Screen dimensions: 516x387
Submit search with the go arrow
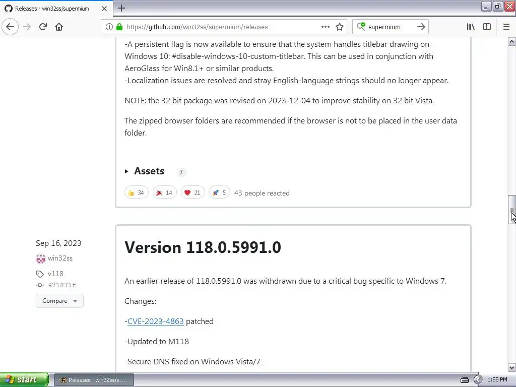421,27
